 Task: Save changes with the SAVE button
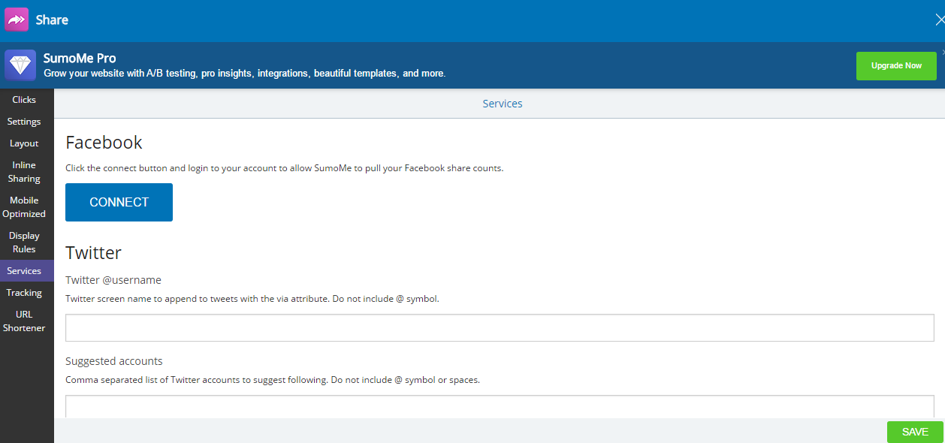coord(915,432)
